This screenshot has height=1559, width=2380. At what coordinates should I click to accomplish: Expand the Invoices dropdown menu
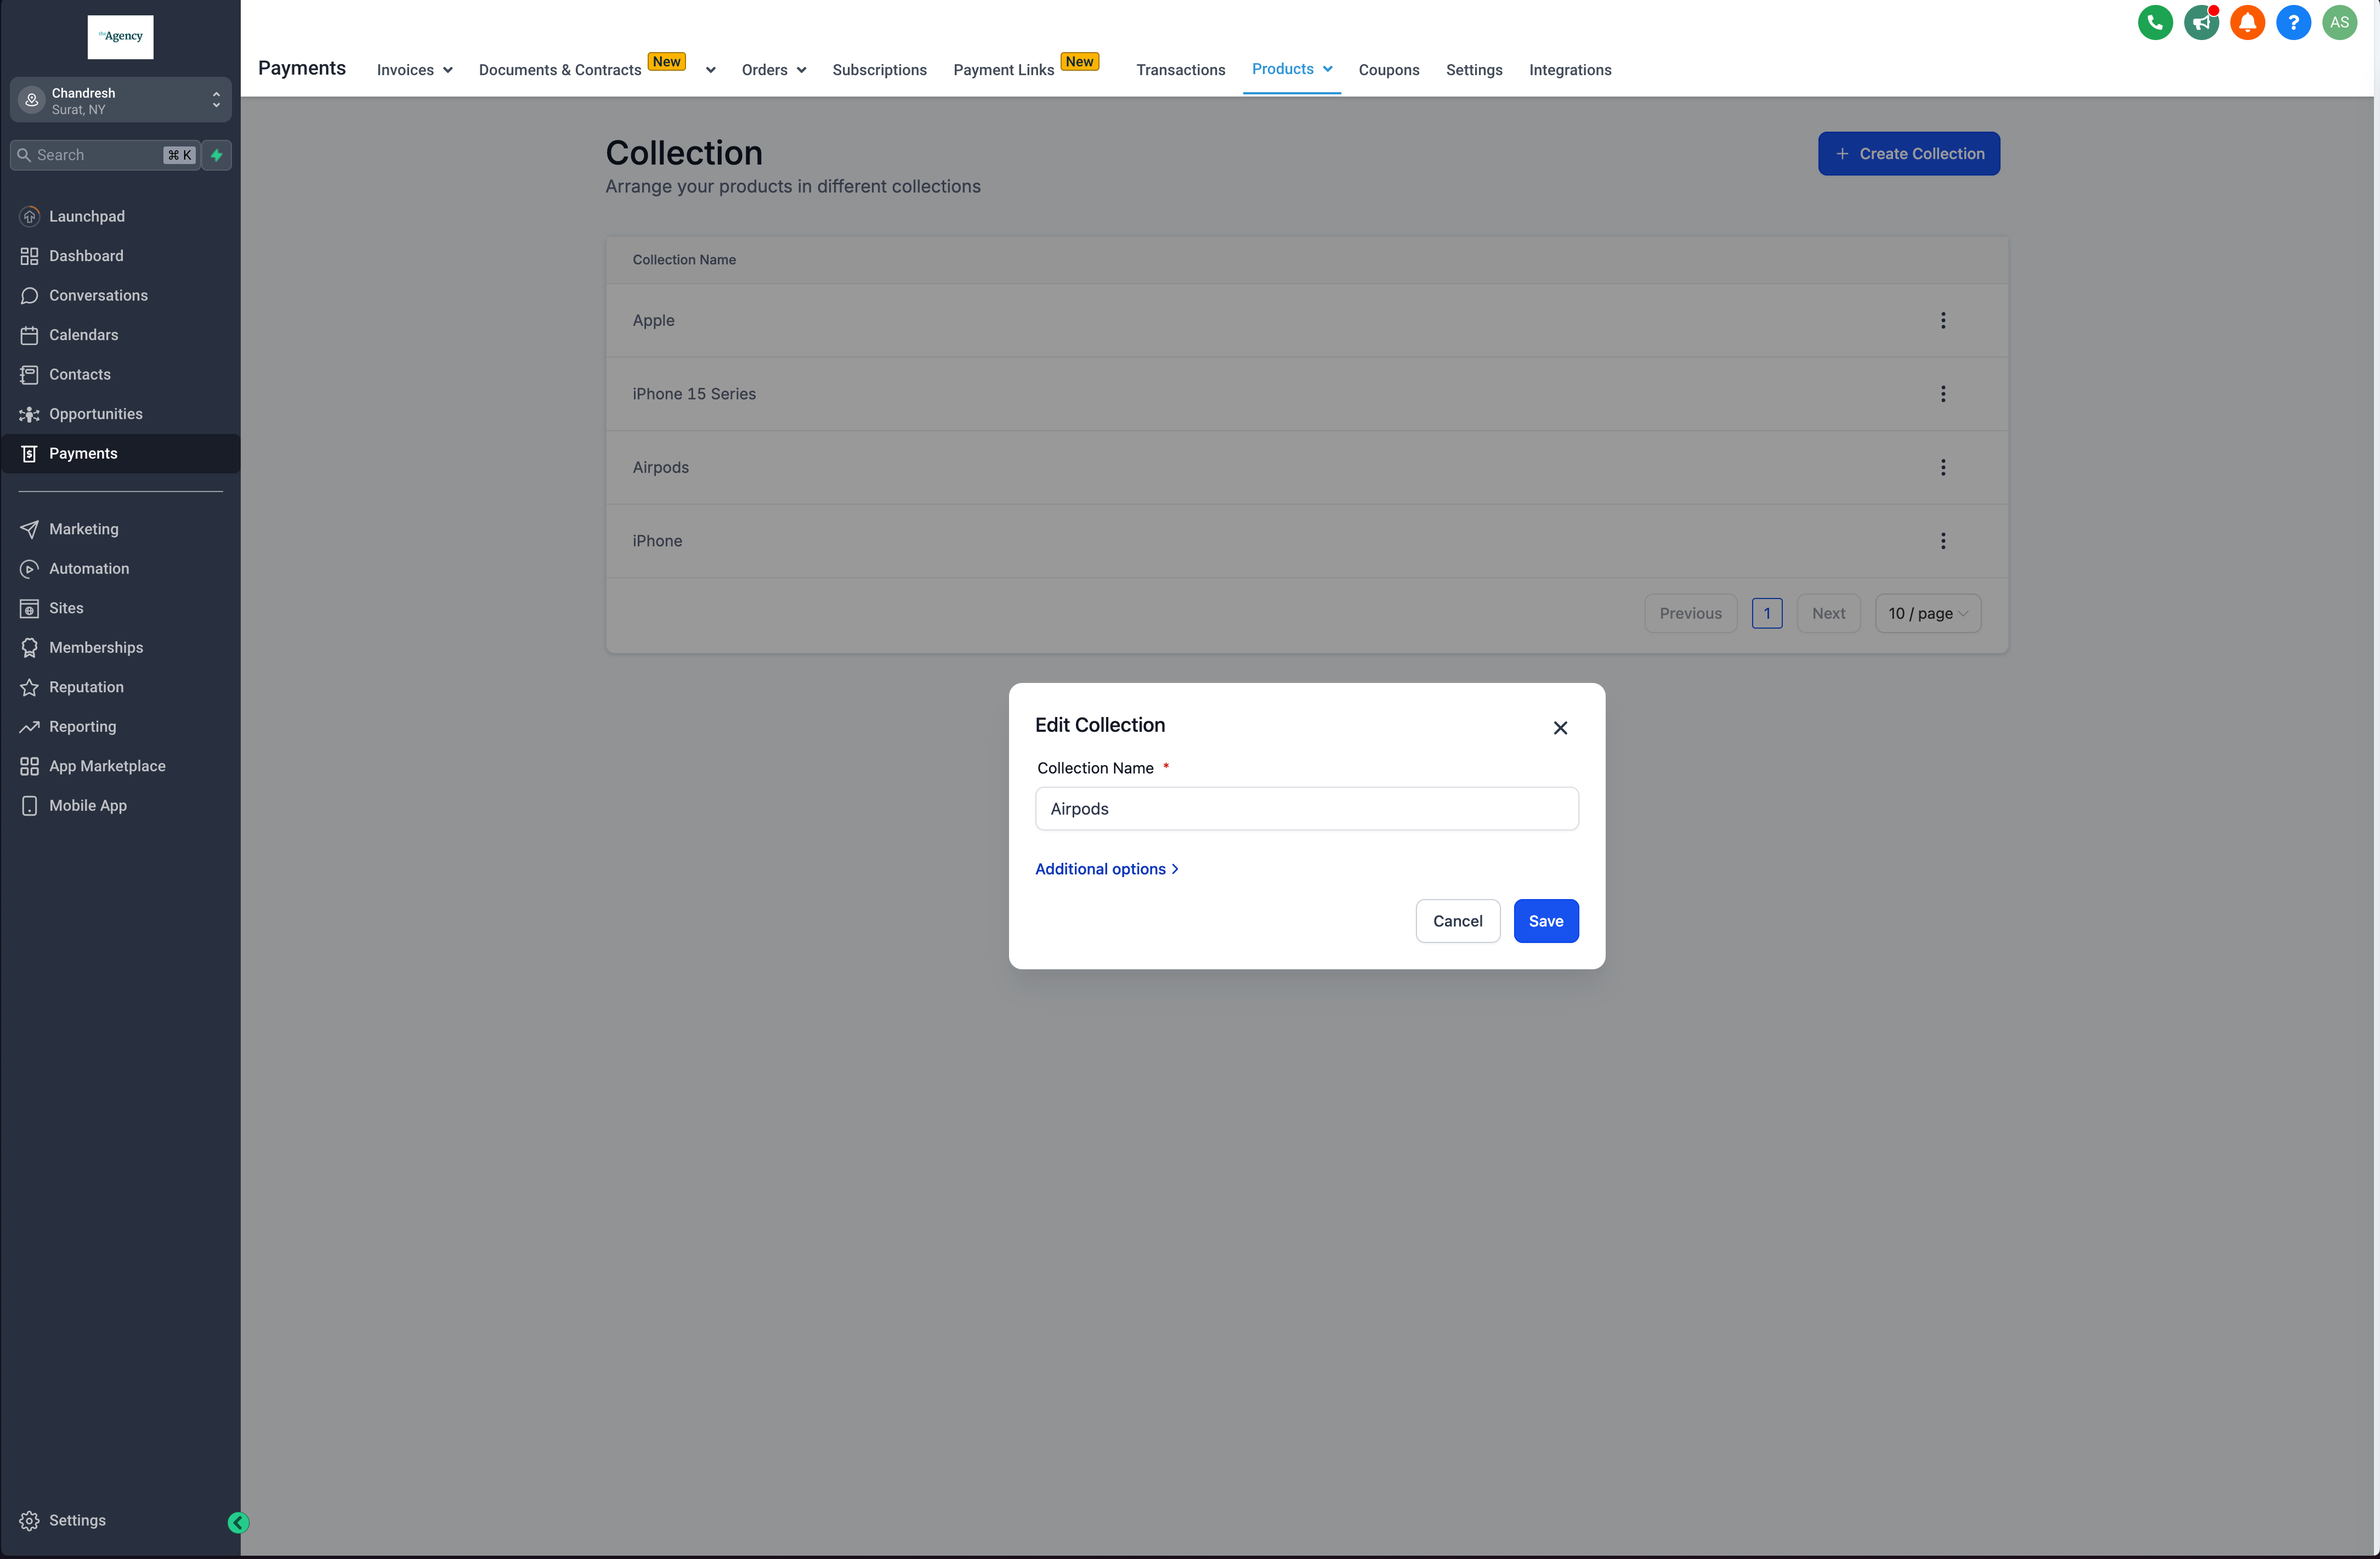click(x=414, y=70)
